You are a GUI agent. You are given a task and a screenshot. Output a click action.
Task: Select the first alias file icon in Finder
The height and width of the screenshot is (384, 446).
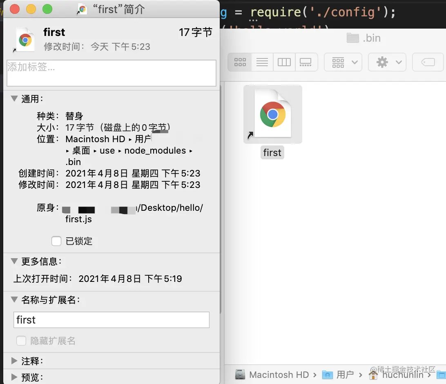point(272,114)
